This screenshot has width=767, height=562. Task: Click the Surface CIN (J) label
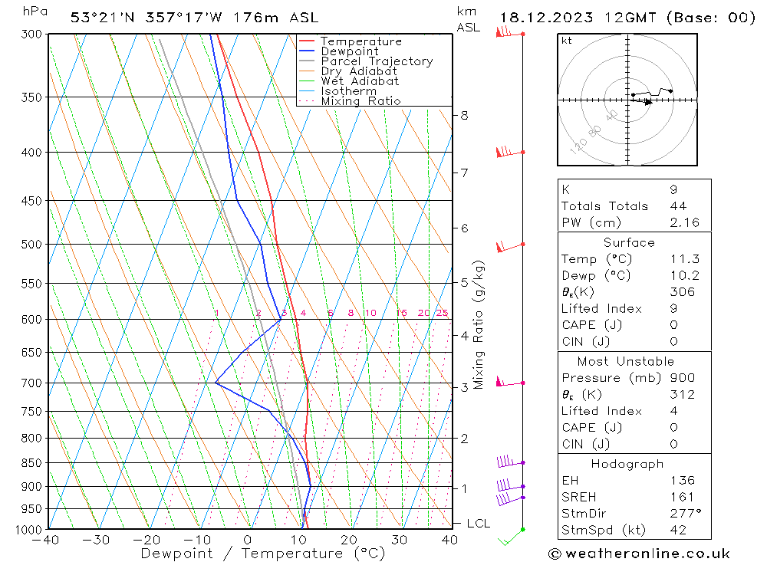(585, 342)
